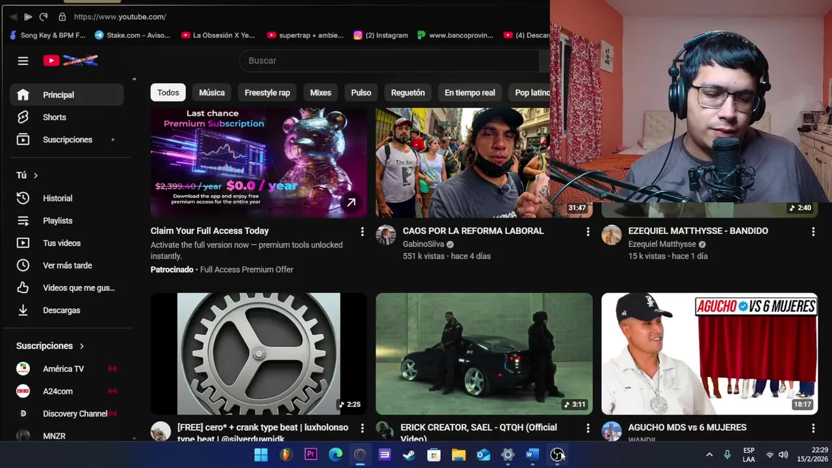Click the browser address bar URL
The height and width of the screenshot is (468, 832).
pos(120,17)
